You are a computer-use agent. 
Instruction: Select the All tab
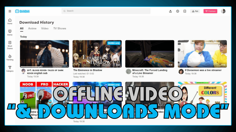(22, 28)
